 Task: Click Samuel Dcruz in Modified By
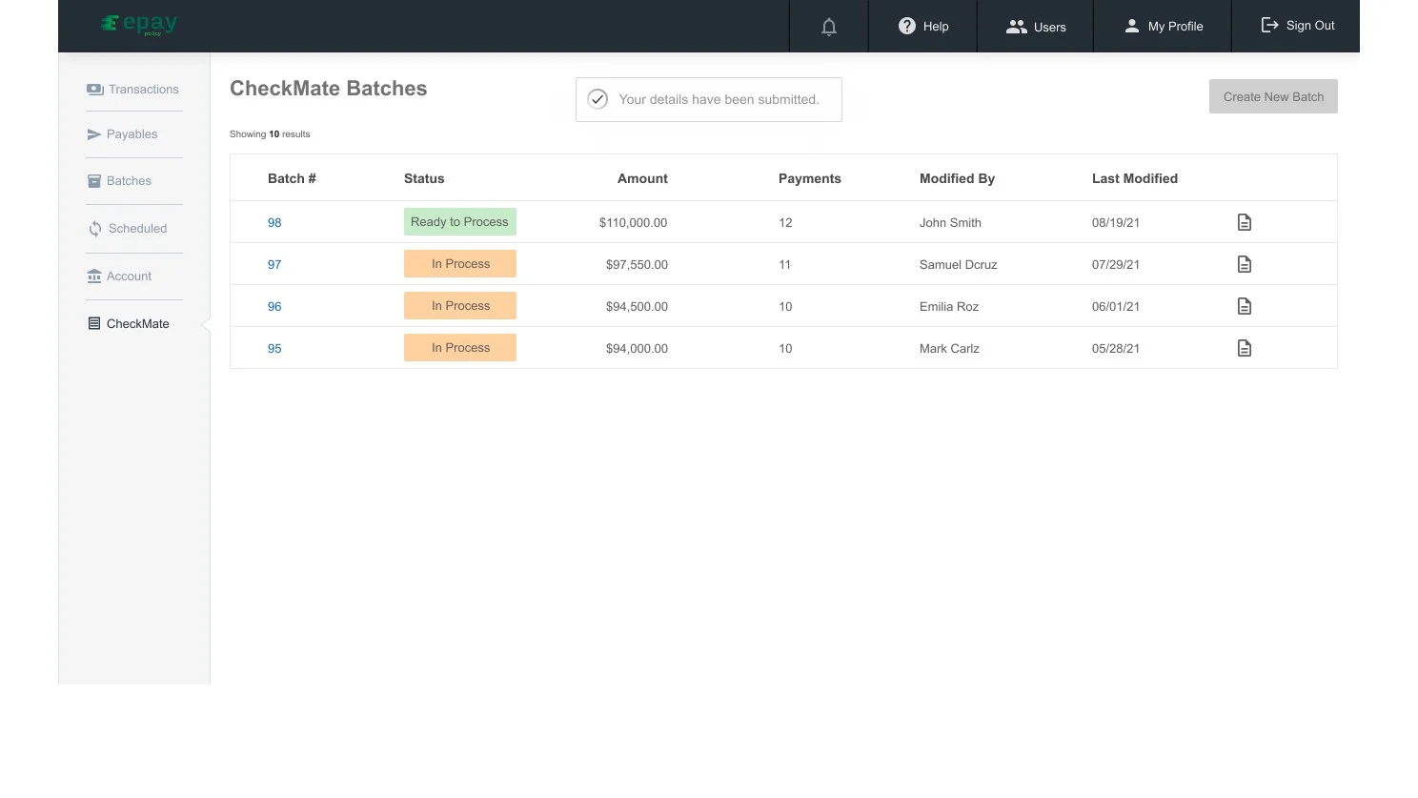(x=958, y=265)
